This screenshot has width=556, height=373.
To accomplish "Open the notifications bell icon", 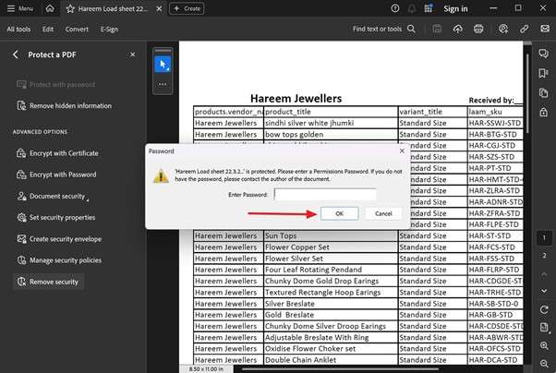I will [x=412, y=8].
